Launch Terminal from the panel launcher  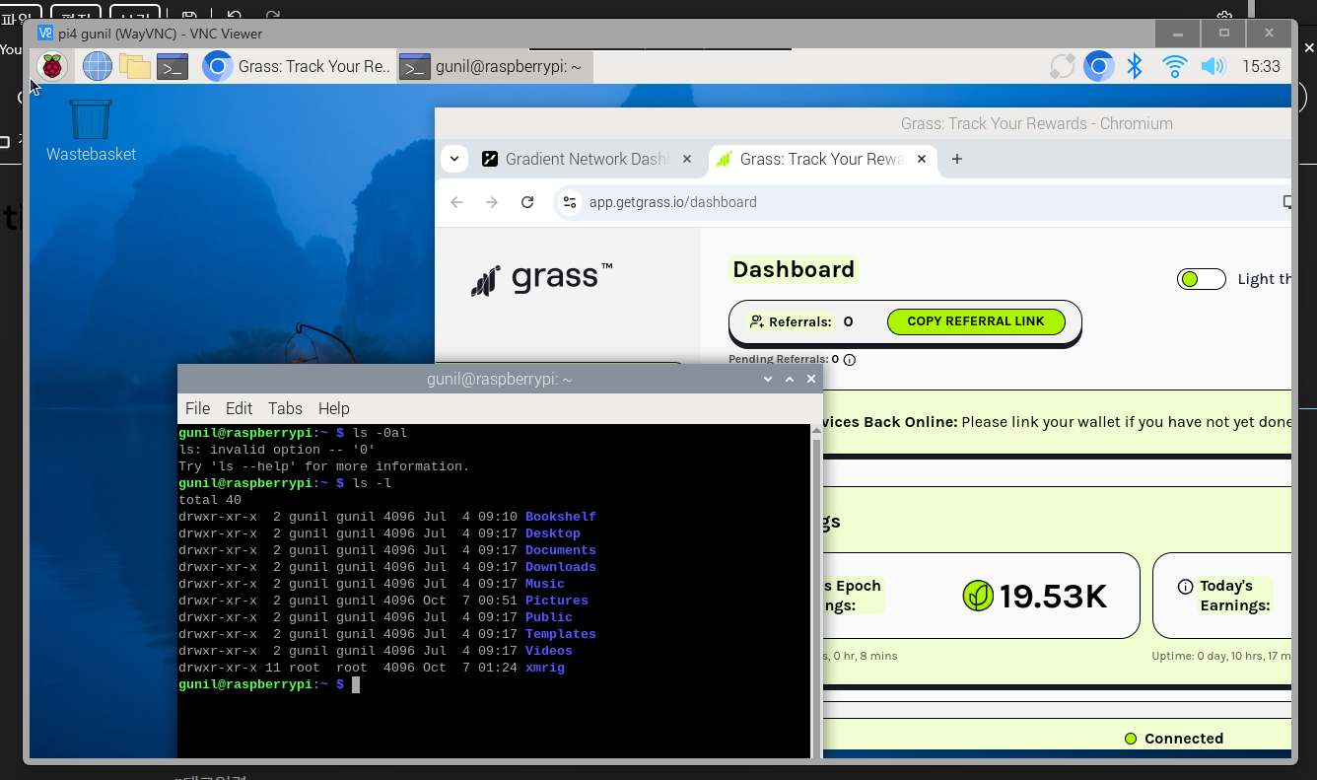click(173, 66)
